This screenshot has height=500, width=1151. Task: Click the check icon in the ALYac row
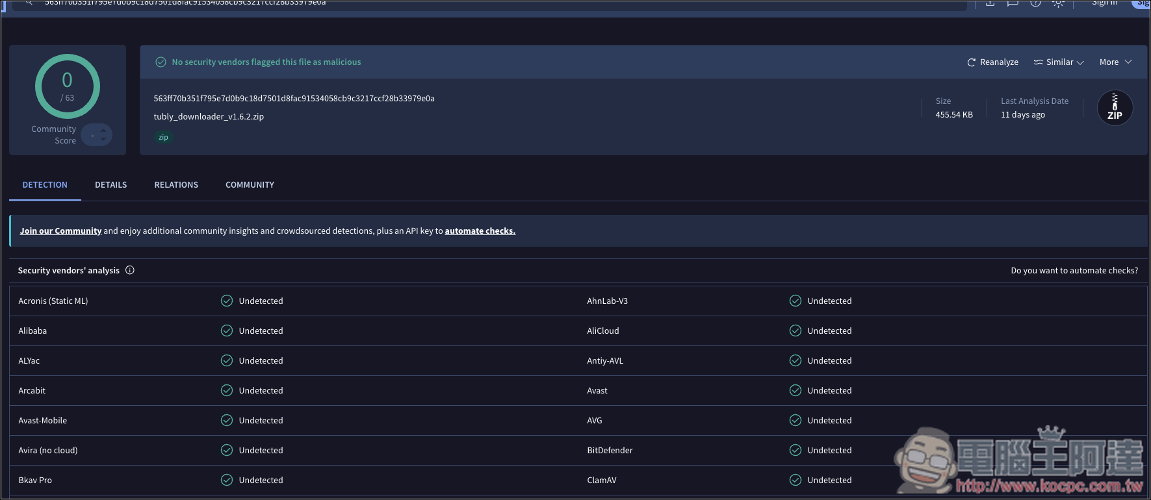point(227,360)
